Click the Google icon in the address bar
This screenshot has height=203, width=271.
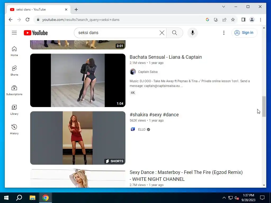(207, 20)
